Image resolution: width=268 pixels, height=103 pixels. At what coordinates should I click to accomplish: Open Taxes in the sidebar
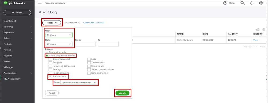pos(7,61)
